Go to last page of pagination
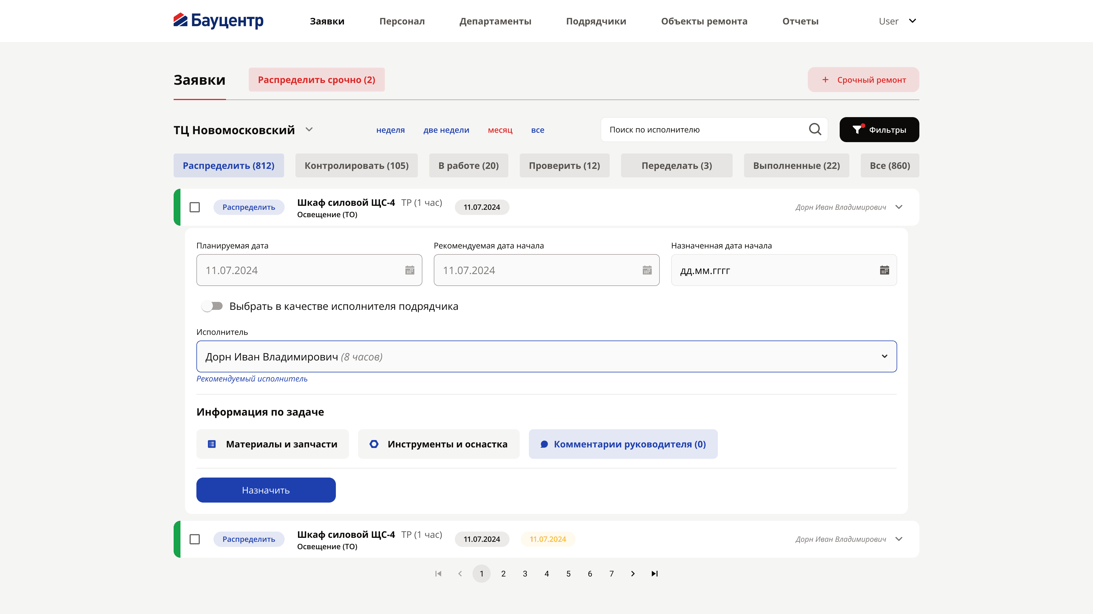 point(655,574)
